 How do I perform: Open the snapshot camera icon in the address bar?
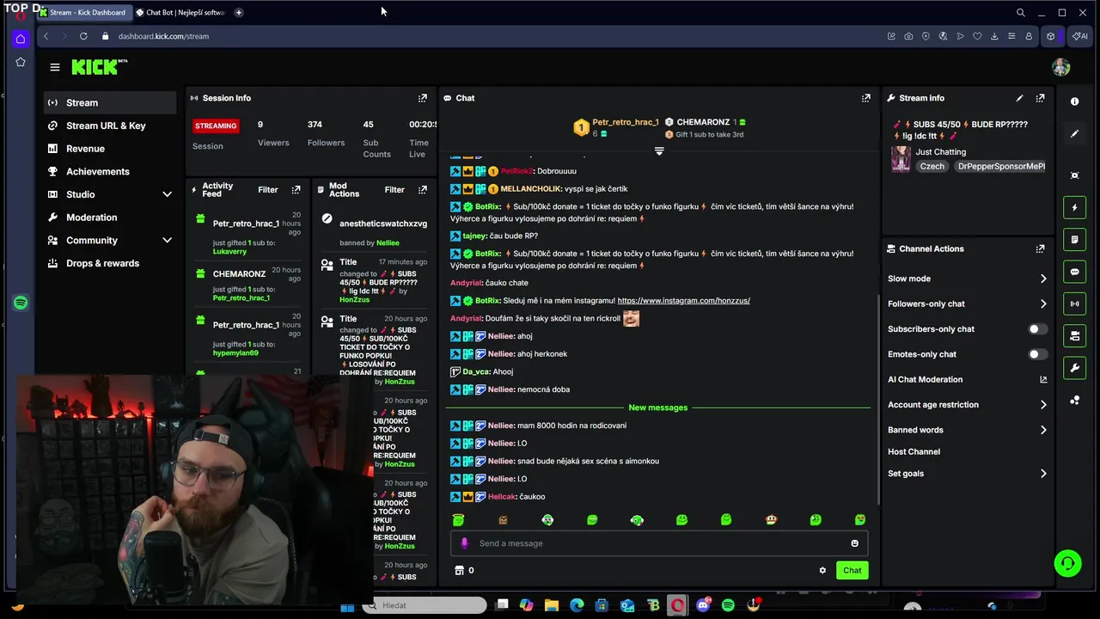tap(908, 36)
